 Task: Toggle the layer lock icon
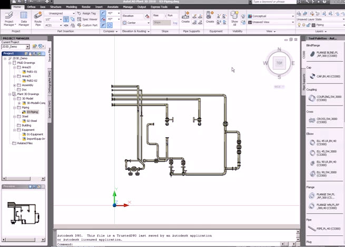pos(309,25)
